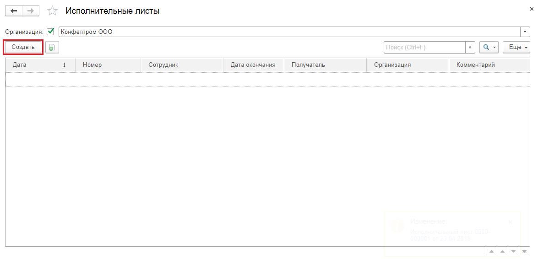Open the Еще menu
This screenshot has height=259, width=538.
click(516, 47)
